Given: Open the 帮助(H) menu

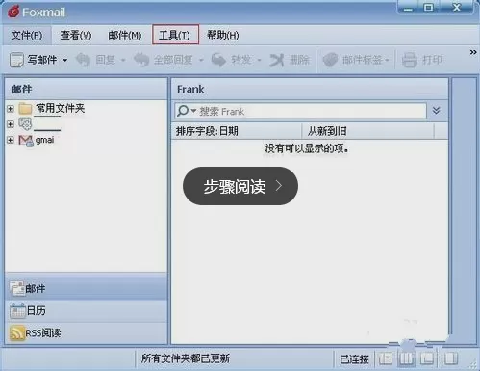Looking at the screenshot, I should (x=223, y=35).
